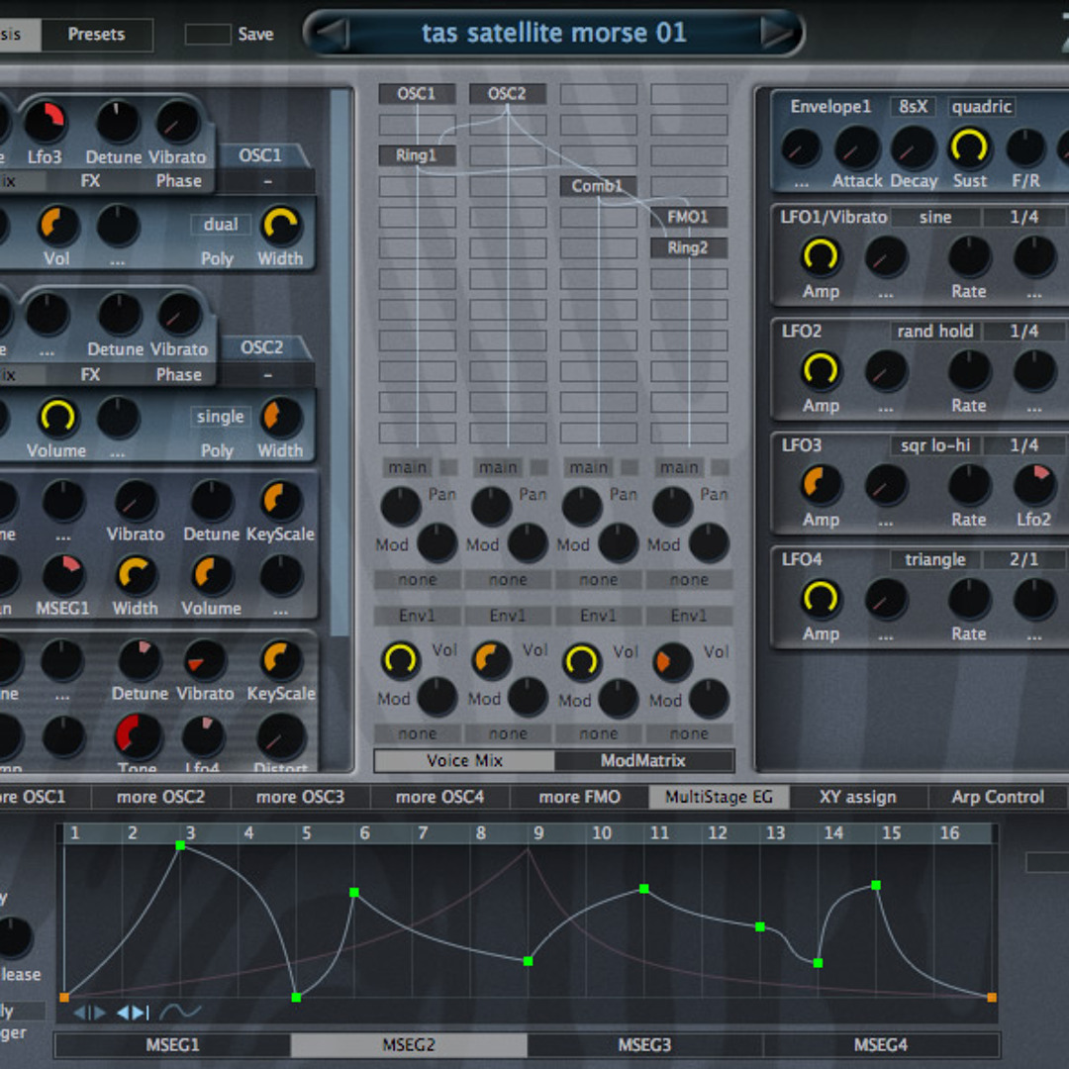The height and width of the screenshot is (1069, 1069).
Task: Switch to the MSEG3 tab
Action: click(644, 1044)
